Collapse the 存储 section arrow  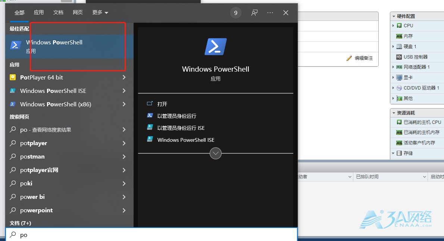point(393,153)
